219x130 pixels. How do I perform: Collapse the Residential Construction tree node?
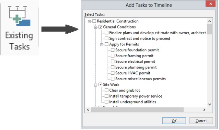coord(89,21)
